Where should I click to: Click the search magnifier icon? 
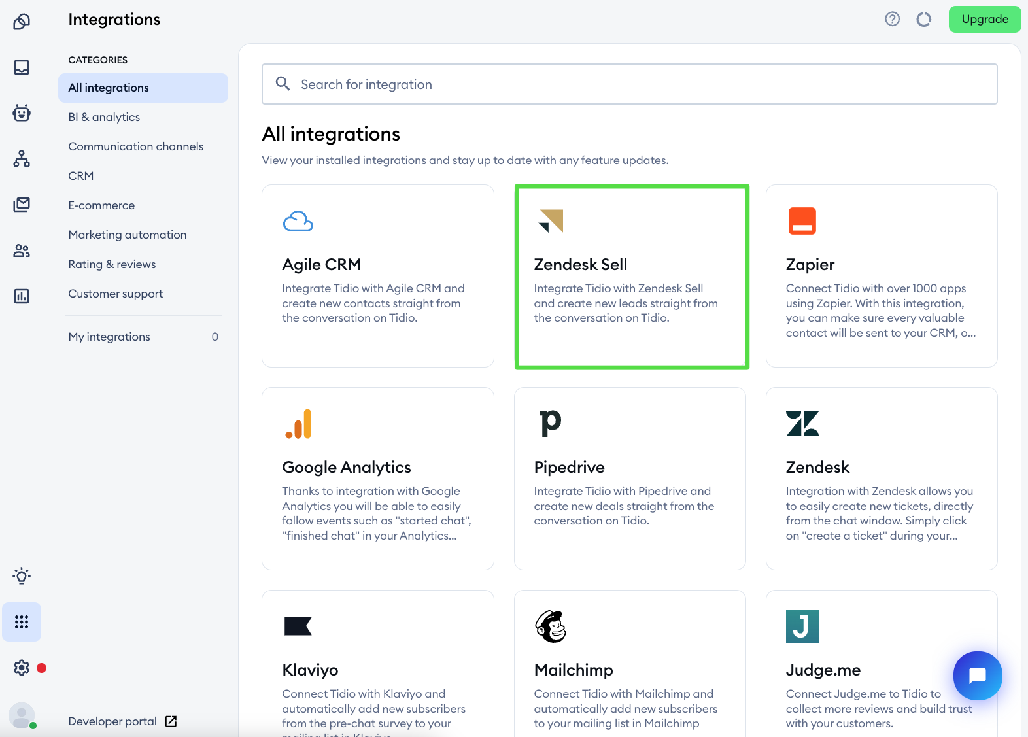(x=283, y=83)
